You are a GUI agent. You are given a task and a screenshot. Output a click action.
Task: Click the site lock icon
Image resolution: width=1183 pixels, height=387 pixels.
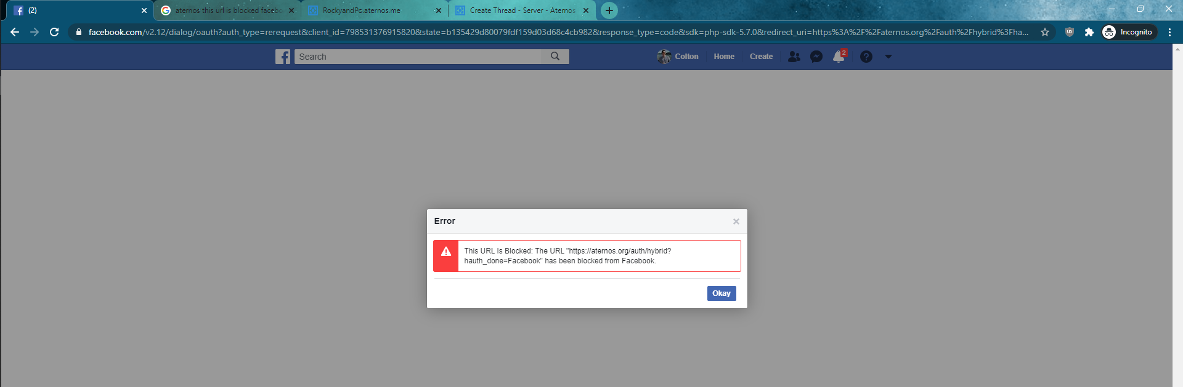tap(79, 32)
